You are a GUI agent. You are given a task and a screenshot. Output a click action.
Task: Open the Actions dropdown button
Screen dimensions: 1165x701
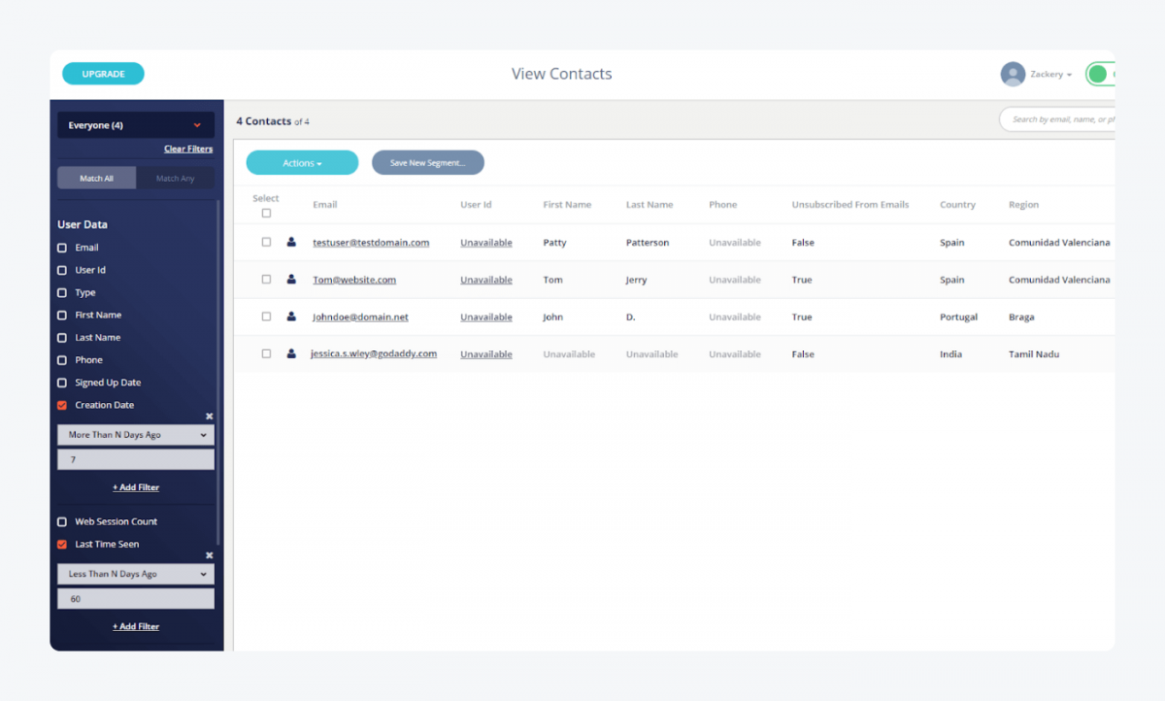pos(302,163)
